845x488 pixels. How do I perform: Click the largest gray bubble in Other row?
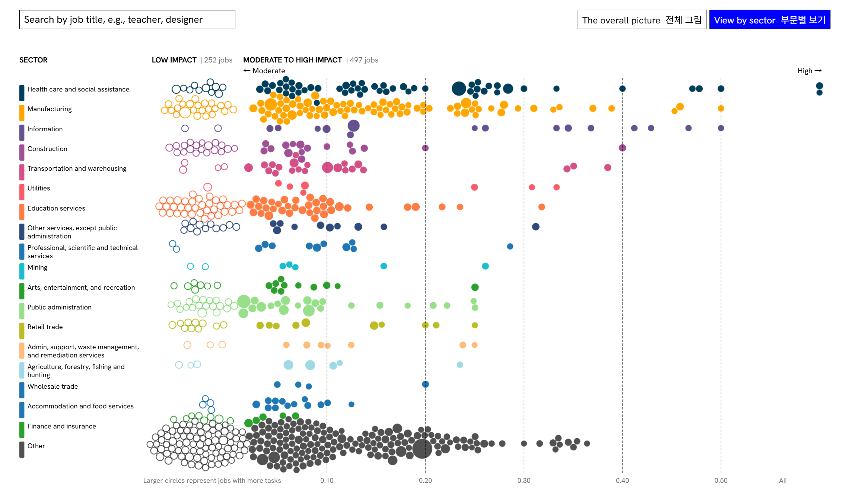422,448
